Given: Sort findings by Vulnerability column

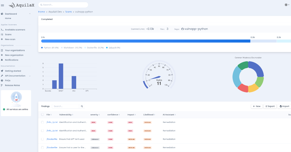Looking at the screenshot, I should pos(66,115).
